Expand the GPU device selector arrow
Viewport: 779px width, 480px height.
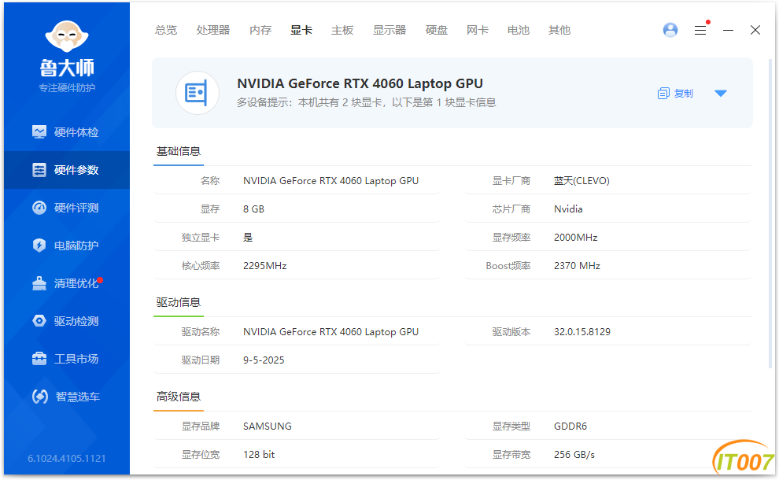pos(720,94)
